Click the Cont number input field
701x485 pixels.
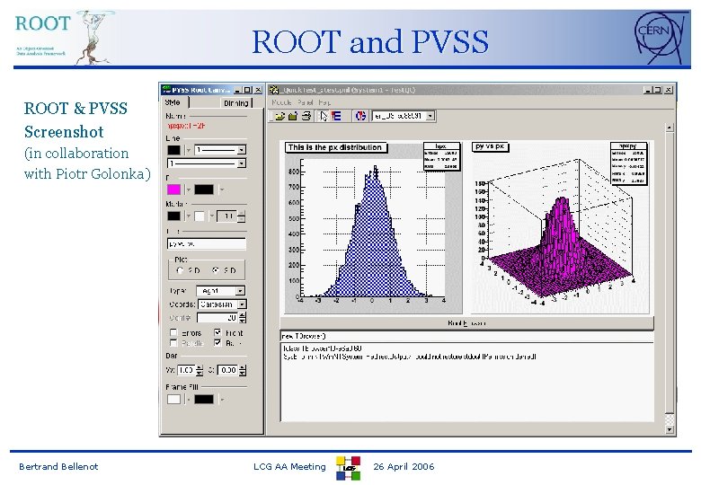pos(217,318)
